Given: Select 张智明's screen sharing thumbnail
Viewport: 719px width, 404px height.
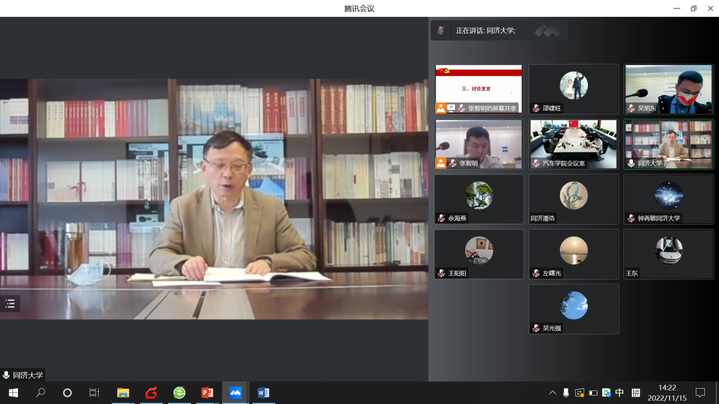Looking at the screenshot, I should tap(479, 89).
